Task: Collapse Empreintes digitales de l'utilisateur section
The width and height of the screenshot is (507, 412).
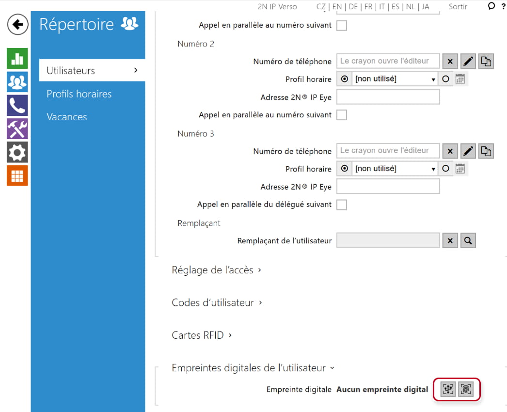Action: [x=253, y=368]
